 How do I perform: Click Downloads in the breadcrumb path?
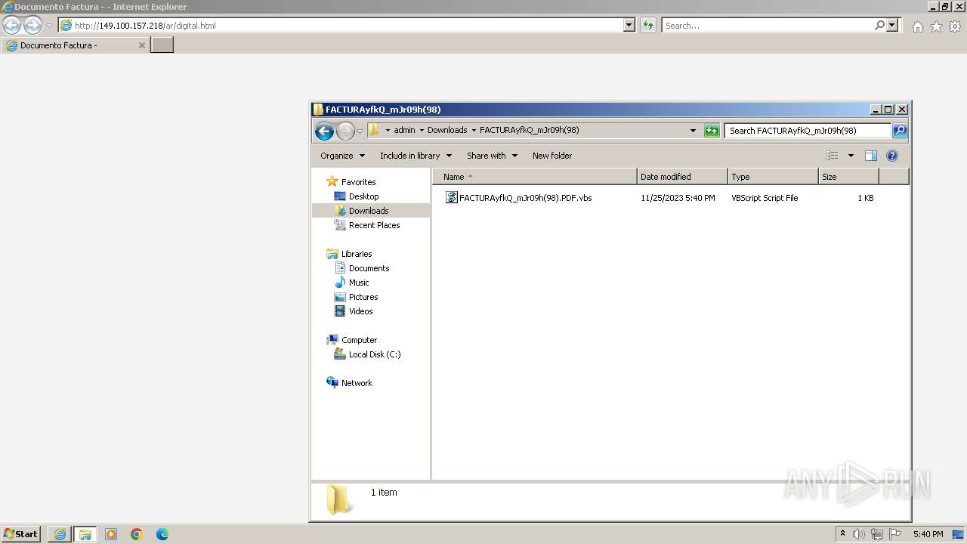tap(447, 130)
